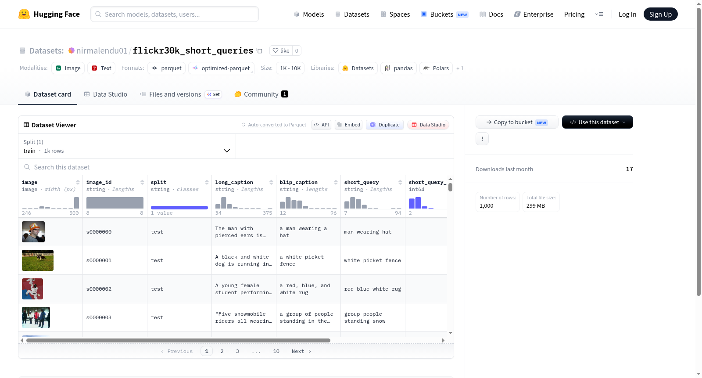This screenshot has height=378, width=702.
Task: Open the Use this dataset dropdown
Action: click(598, 122)
